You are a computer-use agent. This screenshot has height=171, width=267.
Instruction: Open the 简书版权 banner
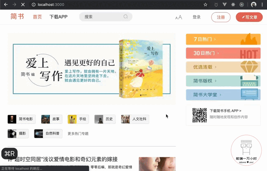(x=223, y=81)
